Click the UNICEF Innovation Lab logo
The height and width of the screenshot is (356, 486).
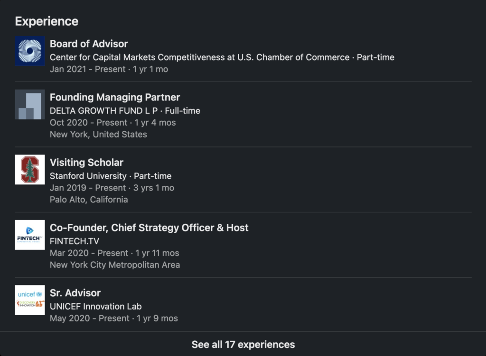click(29, 300)
